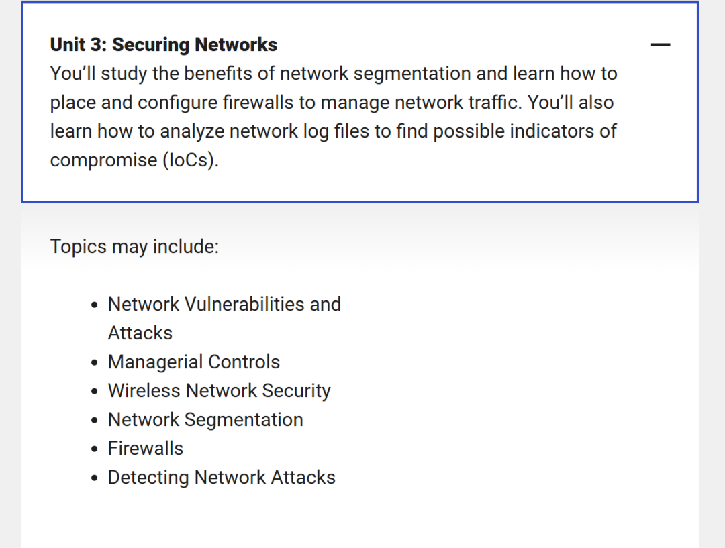Image resolution: width=725 pixels, height=548 pixels.
Task: Click the bullet beside Managerial Controls
Action: coord(95,363)
